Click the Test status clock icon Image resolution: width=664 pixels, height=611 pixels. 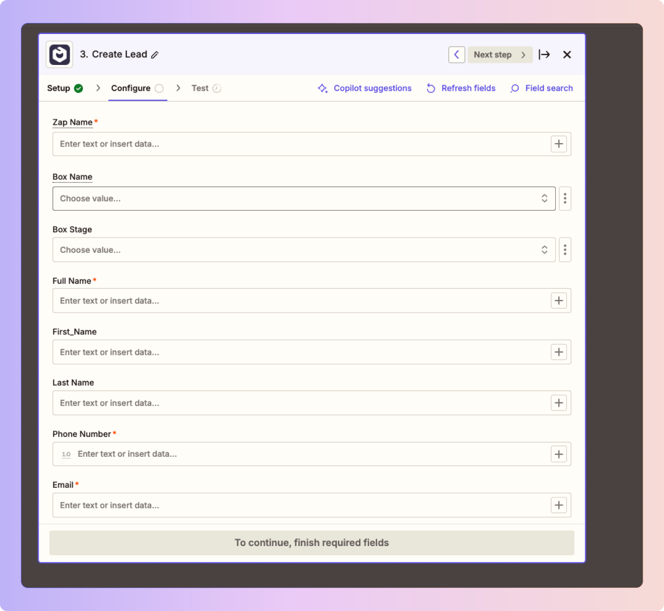[x=217, y=88]
